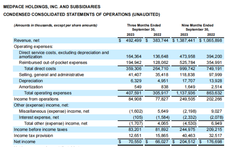The image size is (230, 150).
Task: Click 'Total other (expense) income, net' label
Action: 56,124
